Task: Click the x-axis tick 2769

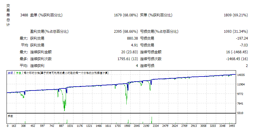Action: click(184, 126)
